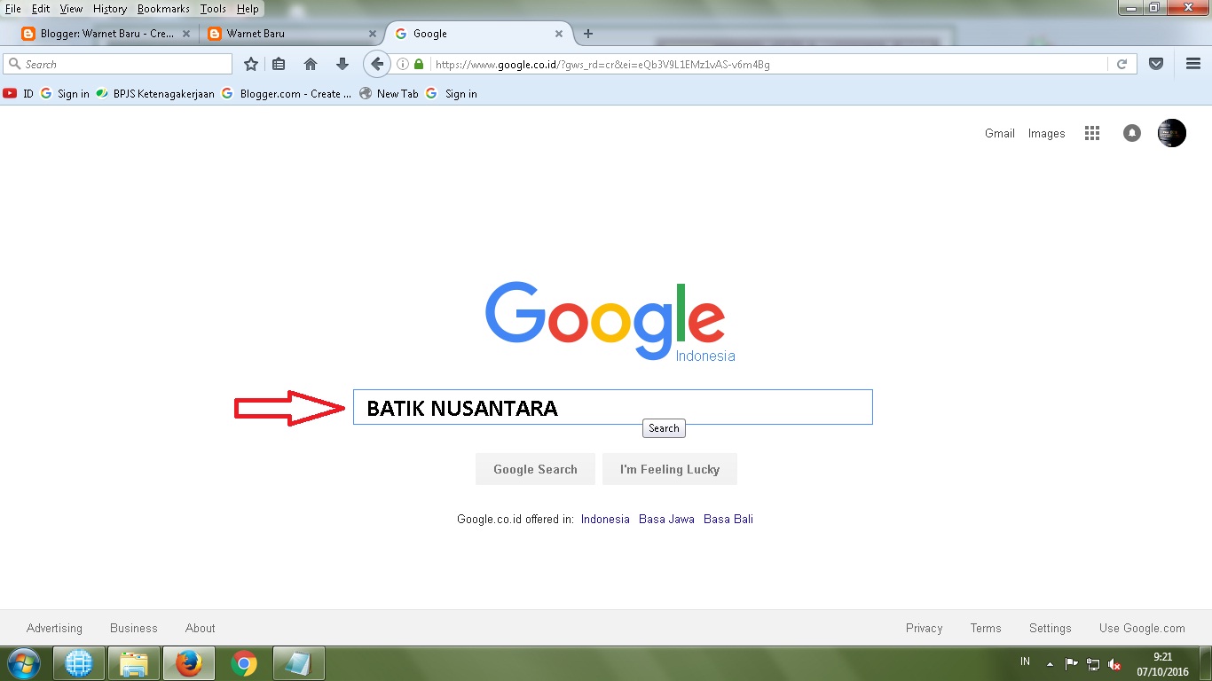Open the New Tab bookmark

(389, 93)
